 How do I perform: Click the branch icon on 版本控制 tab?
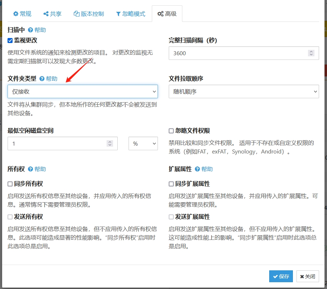coord(76,14)
